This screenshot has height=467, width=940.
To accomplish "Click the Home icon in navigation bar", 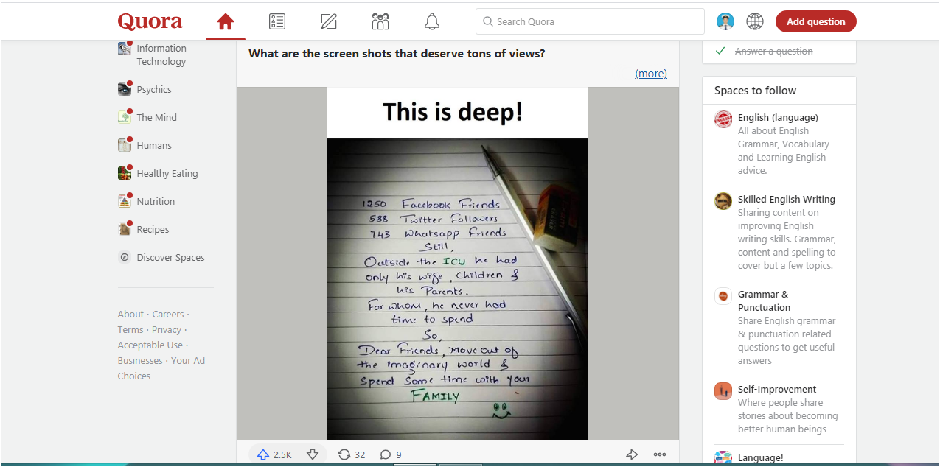I will (225, 21).
